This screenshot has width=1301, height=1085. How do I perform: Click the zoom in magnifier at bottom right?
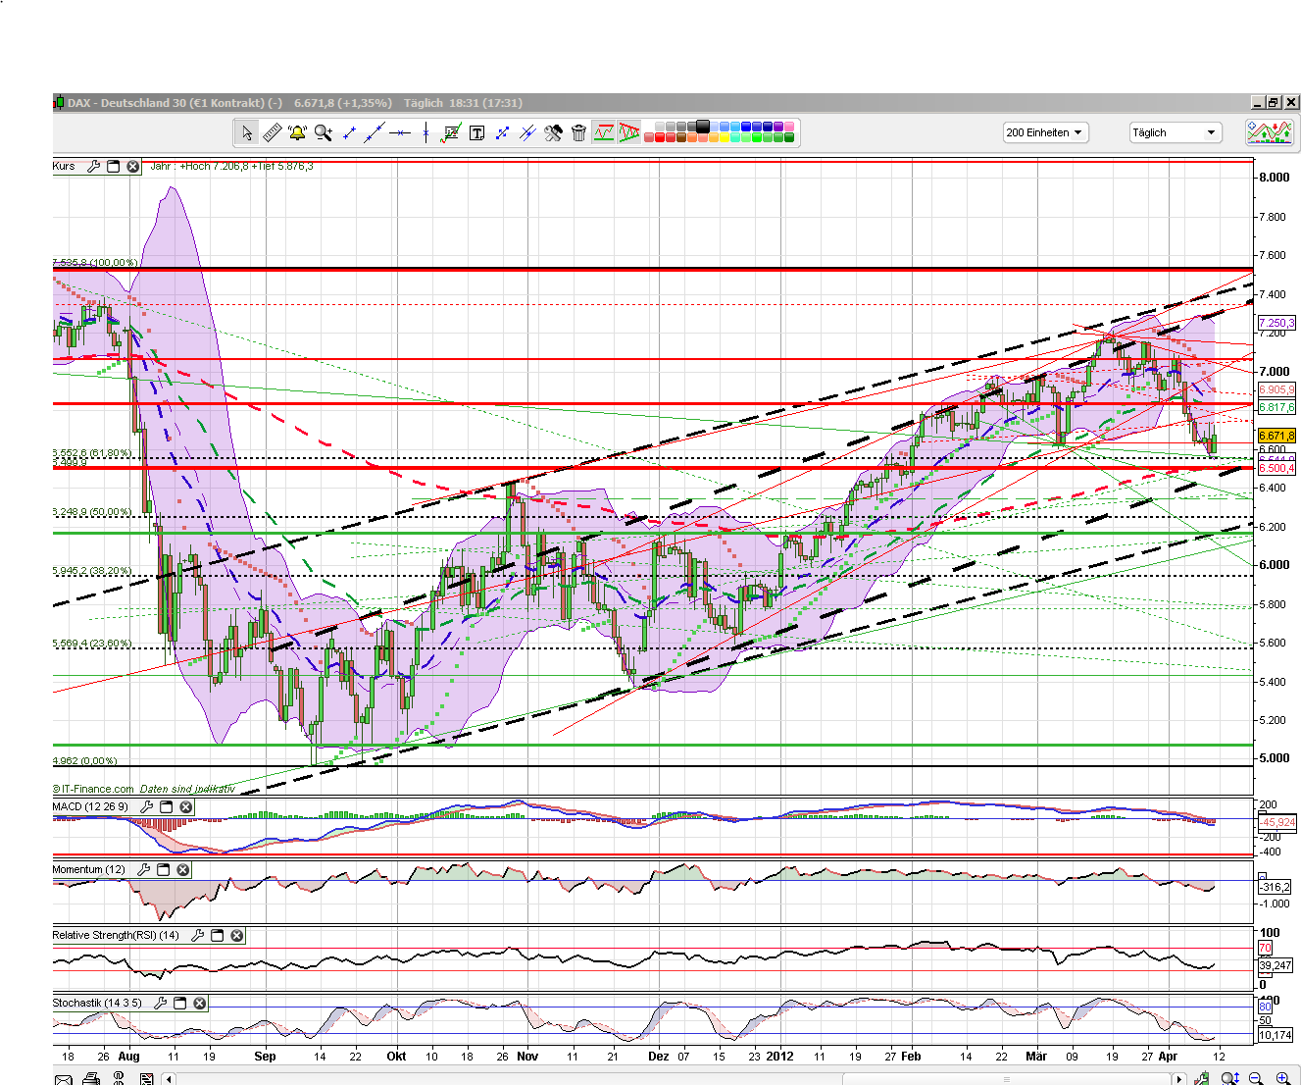coord(1282,1079)
